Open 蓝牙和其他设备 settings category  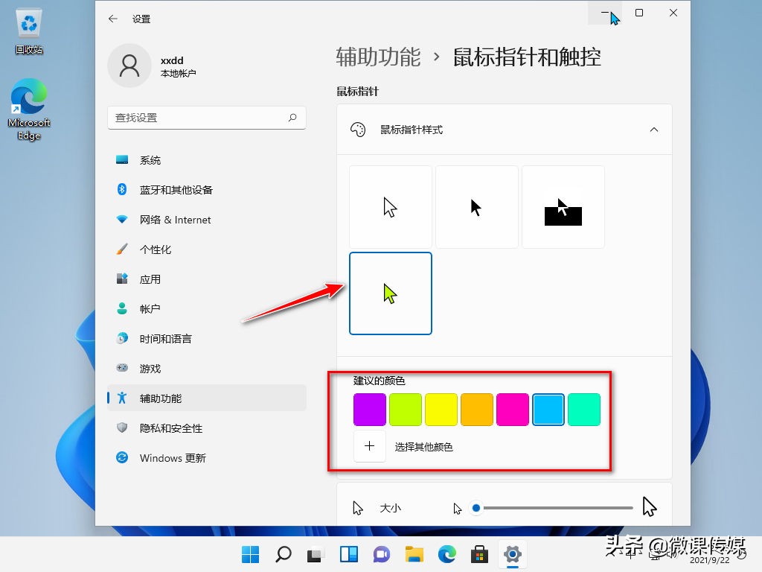tap(207, 190)
